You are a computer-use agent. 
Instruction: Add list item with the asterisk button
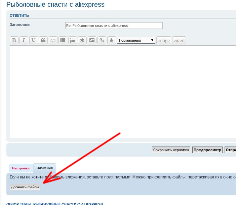(82, 40)
